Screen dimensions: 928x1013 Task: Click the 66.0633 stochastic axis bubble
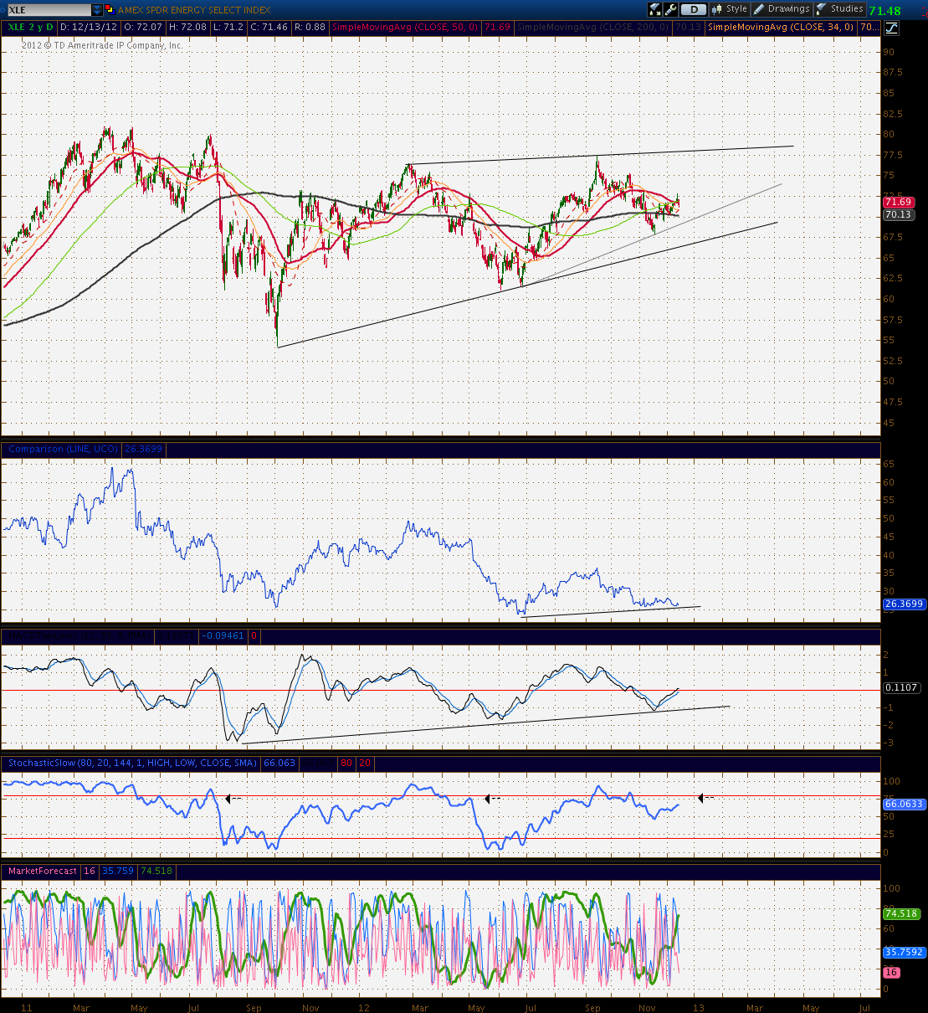pos(904,804)
